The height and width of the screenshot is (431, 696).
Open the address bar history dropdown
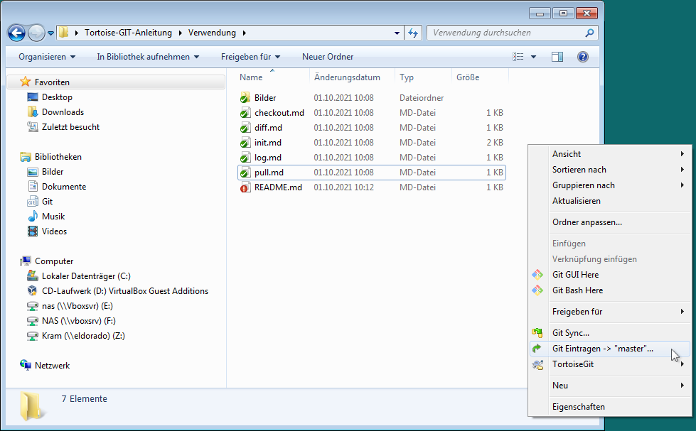pyautogui.click(x=397, y=33)
